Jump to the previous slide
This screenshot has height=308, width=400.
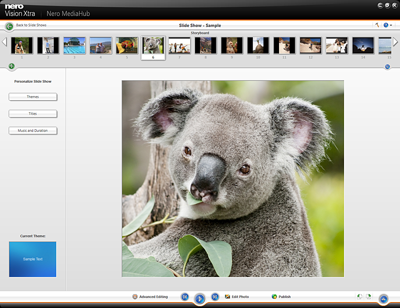click(x=184, y=297)
